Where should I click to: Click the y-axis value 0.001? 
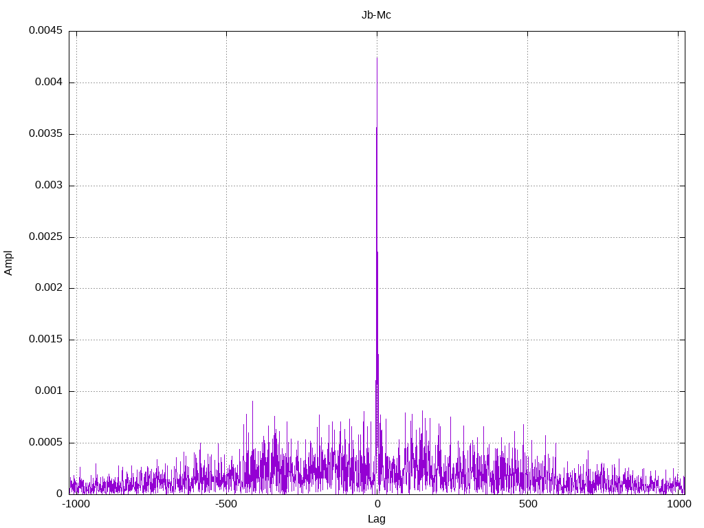tap(49, 391)
